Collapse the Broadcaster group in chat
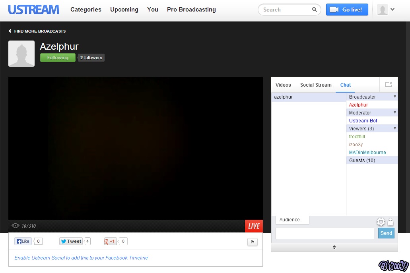Viewport: 410px width, 273px height. coord(394,97)
